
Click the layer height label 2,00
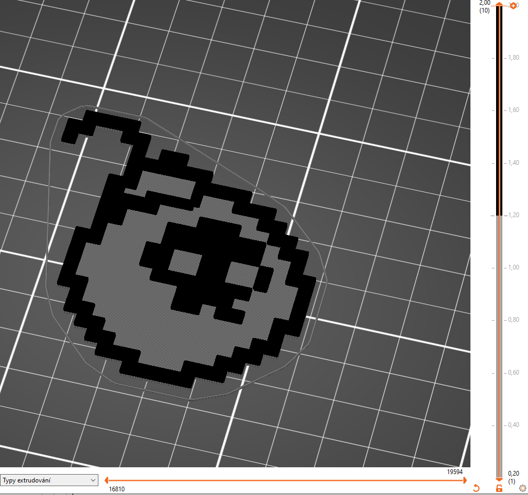(485, 3)
